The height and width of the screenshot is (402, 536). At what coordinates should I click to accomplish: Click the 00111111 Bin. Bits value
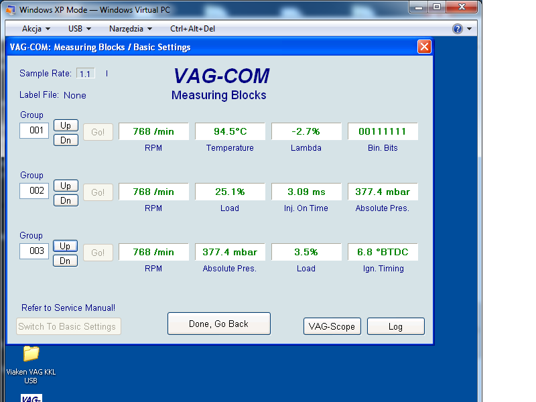[x=383, y=131]
